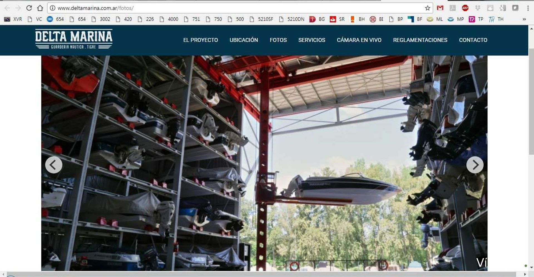Open the 5210SF bookmark
The height and width of the screenshot is (277, 534).
pyautogui.click(x=261, y=19)
